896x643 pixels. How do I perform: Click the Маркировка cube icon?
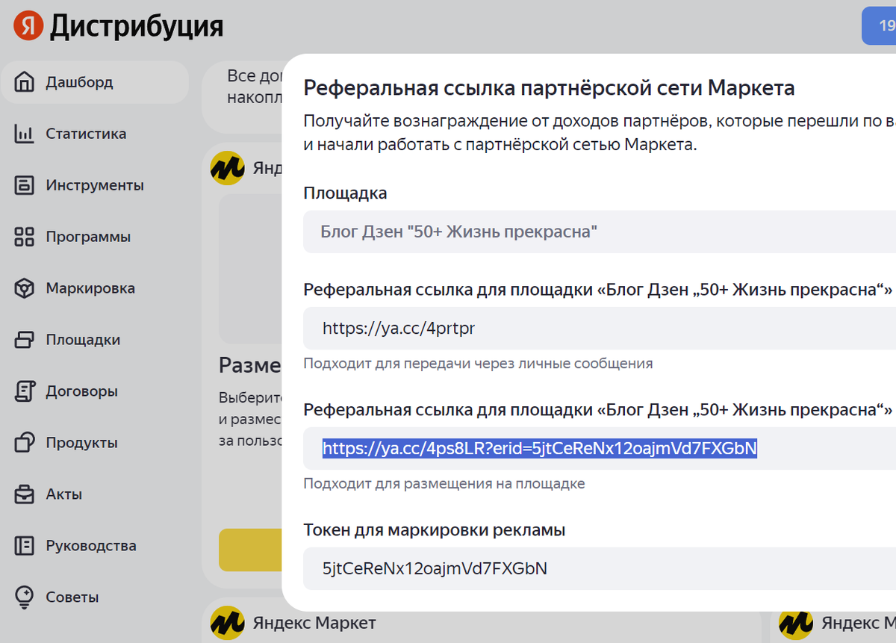[x=25, y=288]
